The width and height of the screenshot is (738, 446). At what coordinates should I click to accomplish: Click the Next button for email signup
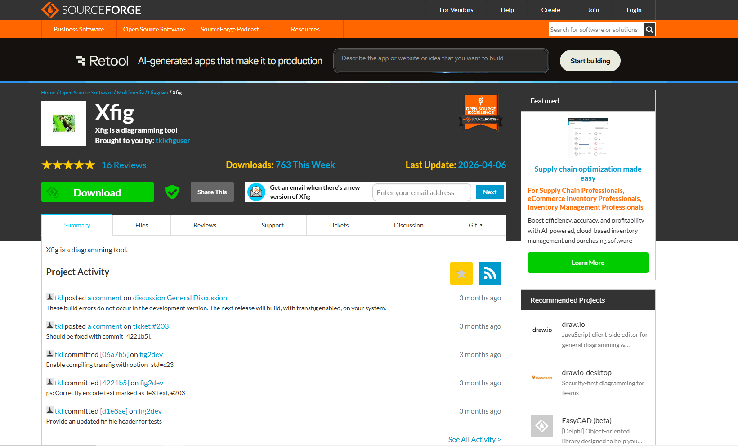point(490,192)
